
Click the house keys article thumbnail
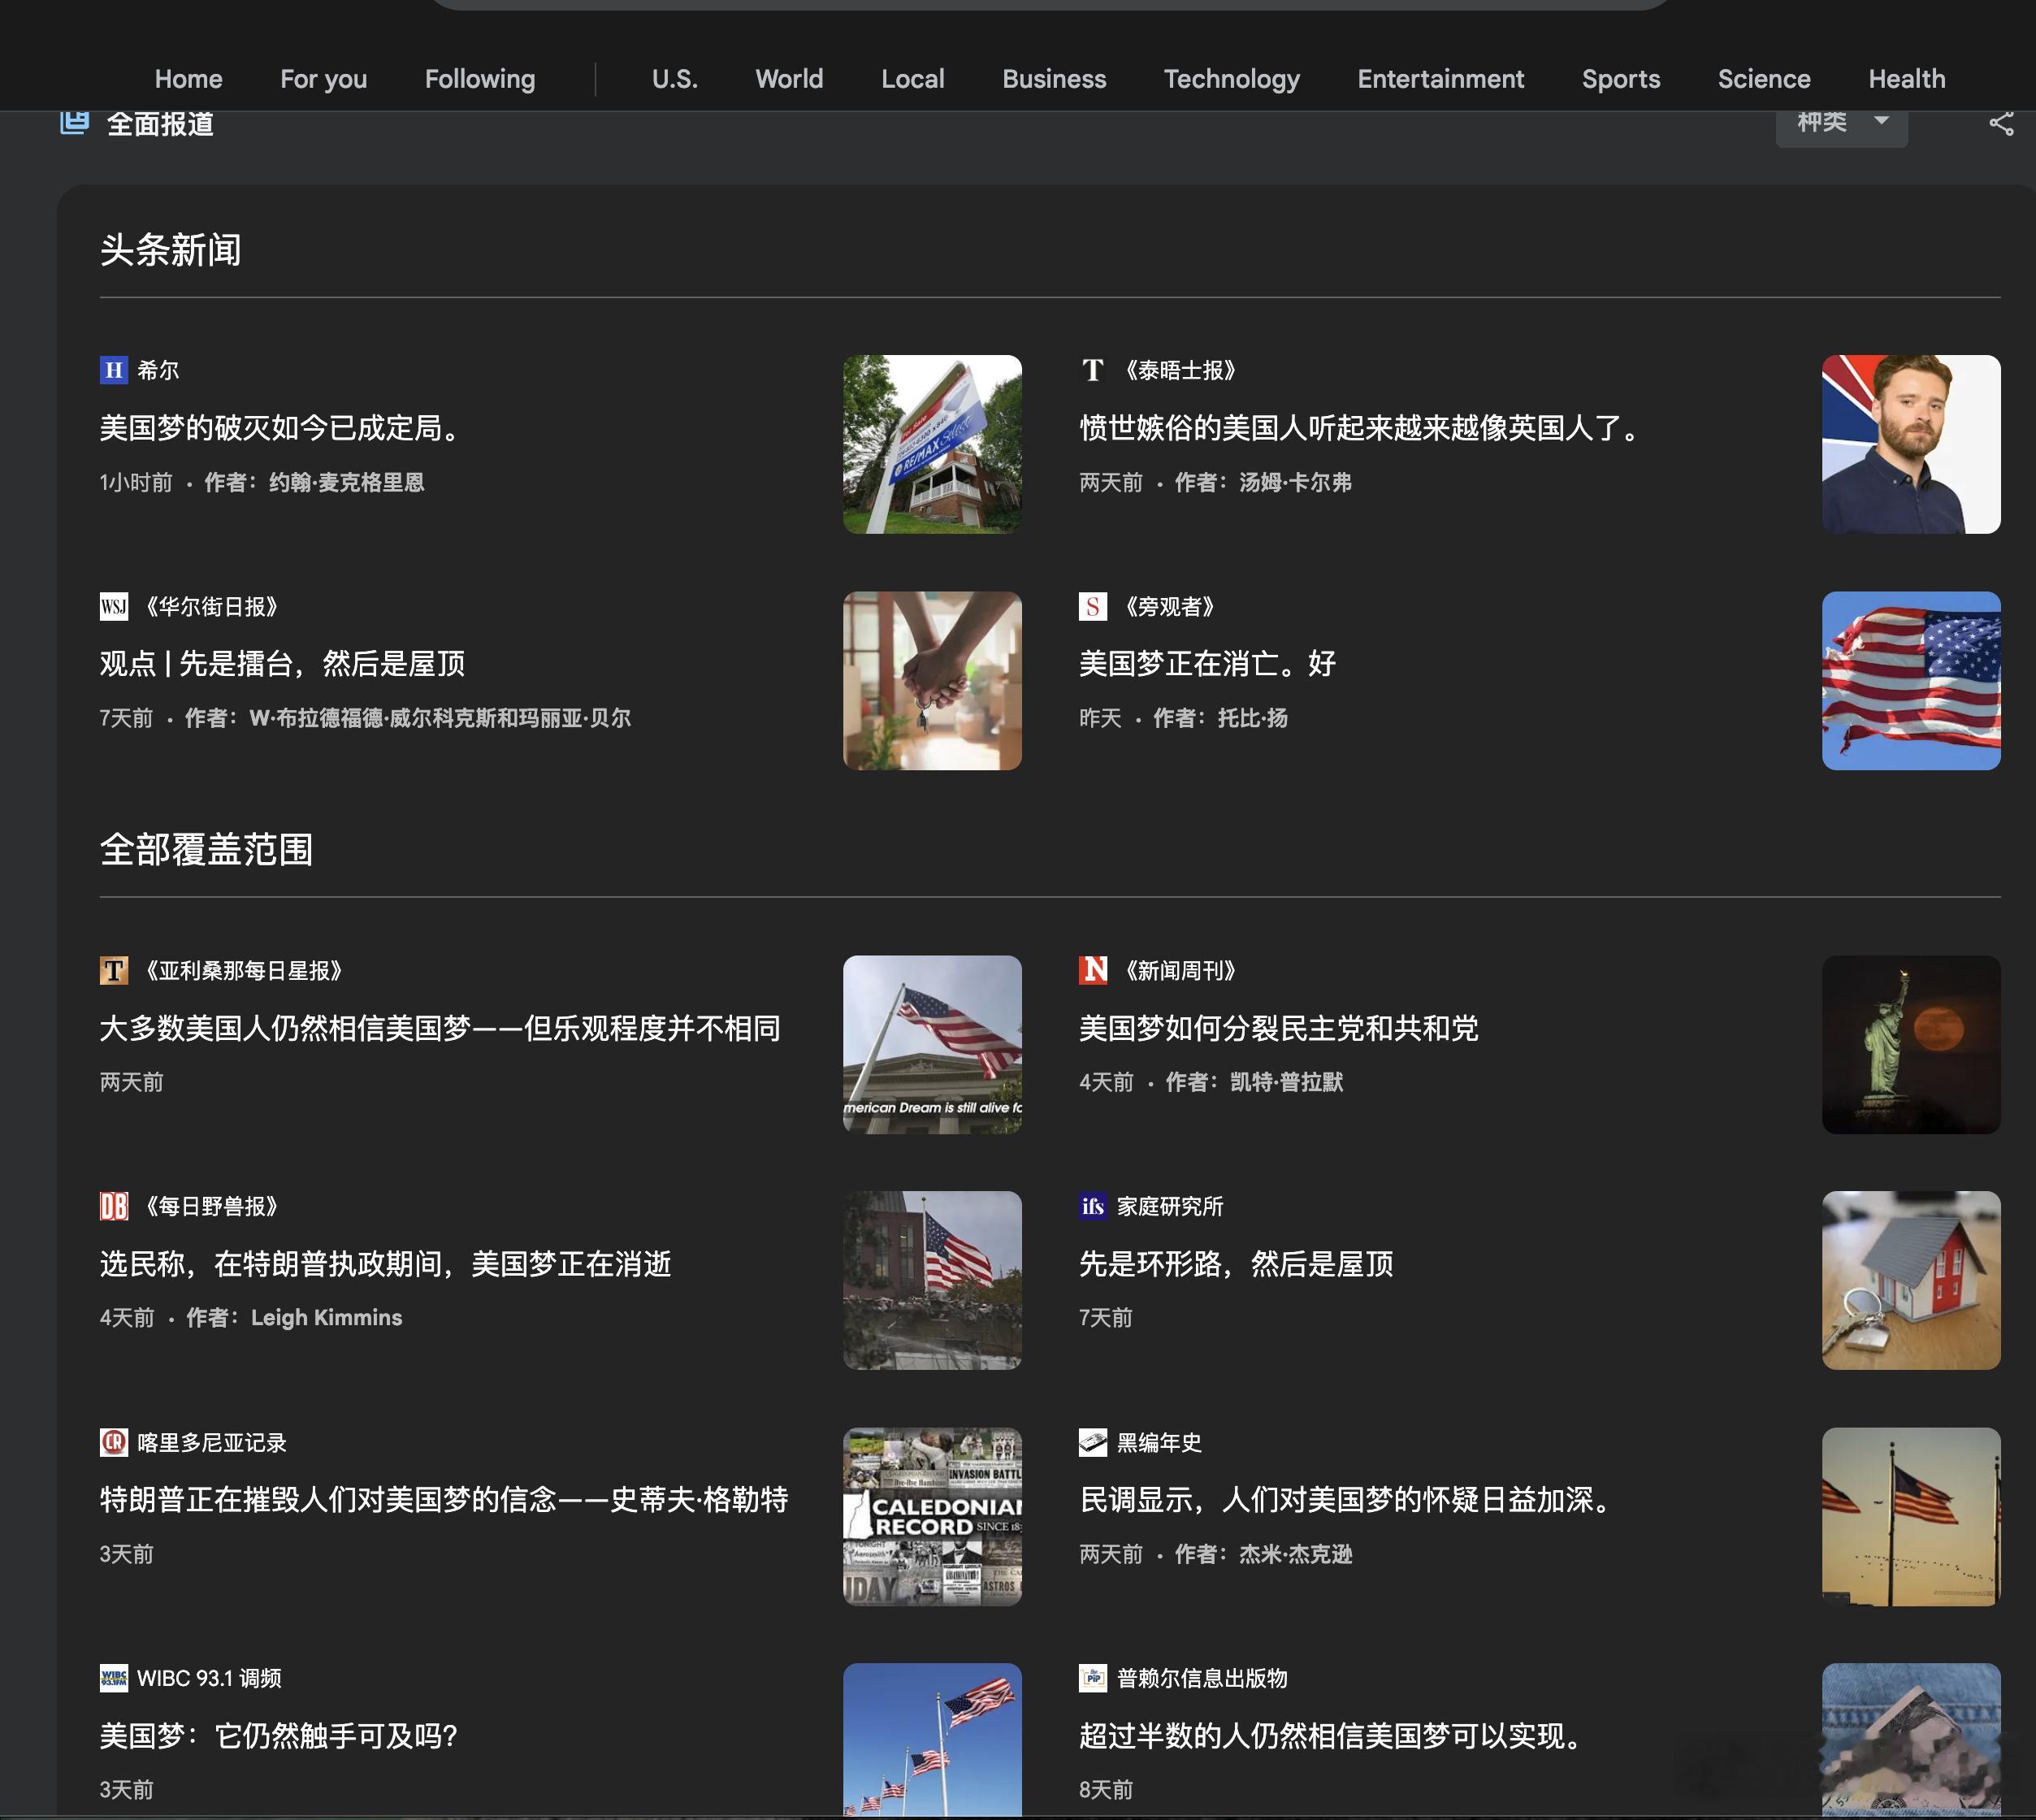point(932,679)
